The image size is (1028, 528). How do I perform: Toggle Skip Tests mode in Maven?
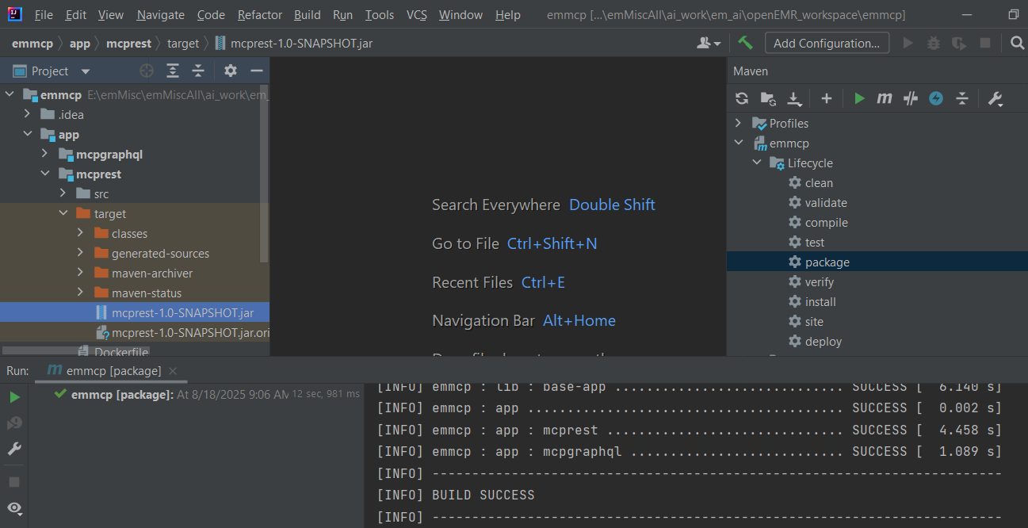[x=936, y=98]
